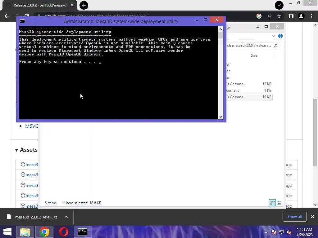The image size is (318, 238).
Task: Open File Explorer from the taskbar
Action: click(x=25, y=232)
